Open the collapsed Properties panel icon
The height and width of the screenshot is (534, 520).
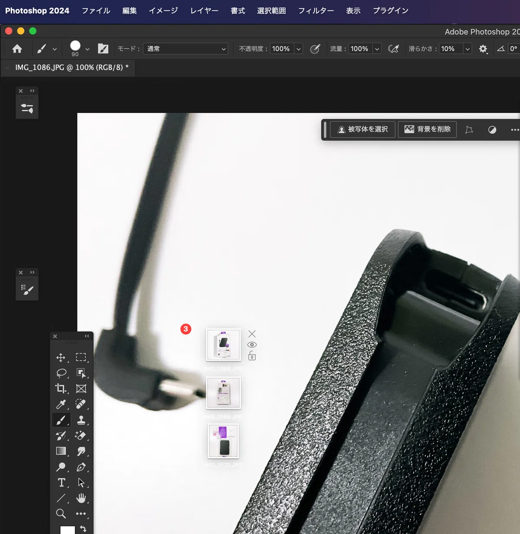pos(27,108)
